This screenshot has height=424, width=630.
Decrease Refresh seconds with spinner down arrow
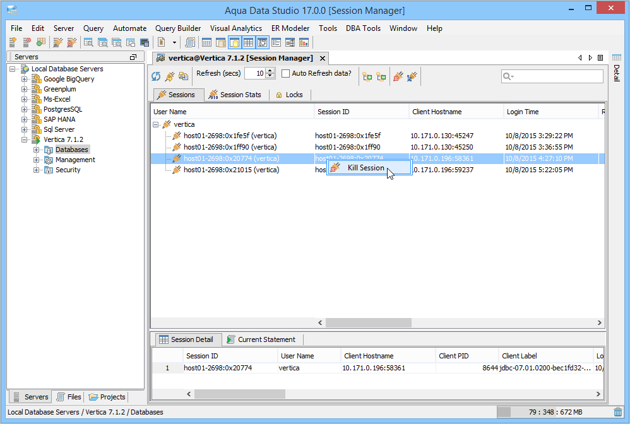tap(270, 76)
